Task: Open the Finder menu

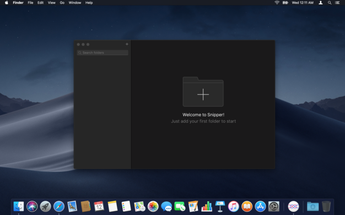Action: (18, 3)
